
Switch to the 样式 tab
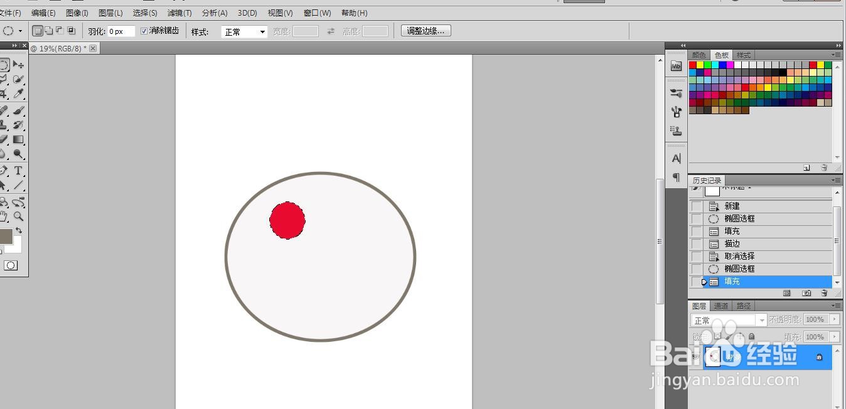tap(744, 55)
